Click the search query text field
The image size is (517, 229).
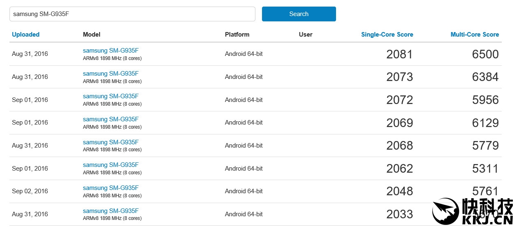coord(132,14)
